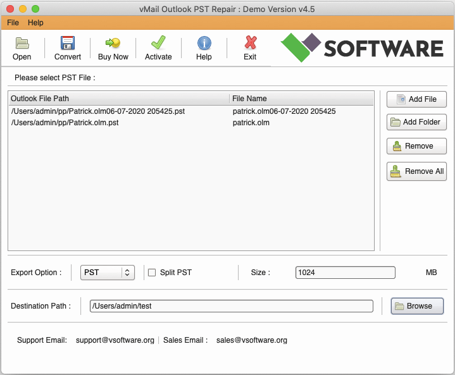This screenshot has width=455, height=375.
Task: Expand the Export Option PST dropdown
Action: tap(108, 273)
